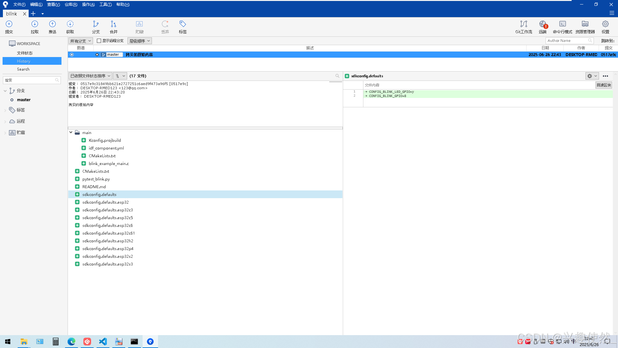This screenshot has height=348, width=618.
Task: Enable 显示远程分支 checkbox
Action: tap(99, 41)
